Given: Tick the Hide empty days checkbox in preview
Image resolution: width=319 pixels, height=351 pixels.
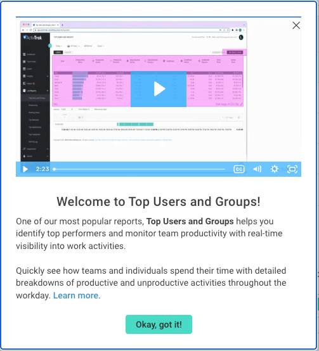Looking at the screenshot, I should 93,110.
